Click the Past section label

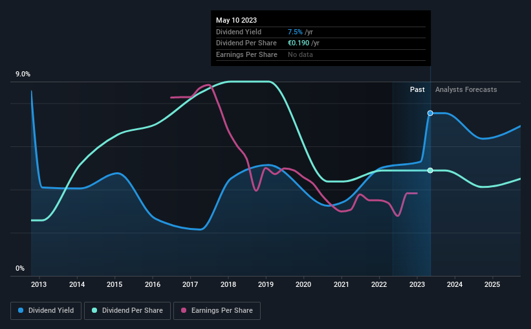pyautogui.click(x=417, y=89)
